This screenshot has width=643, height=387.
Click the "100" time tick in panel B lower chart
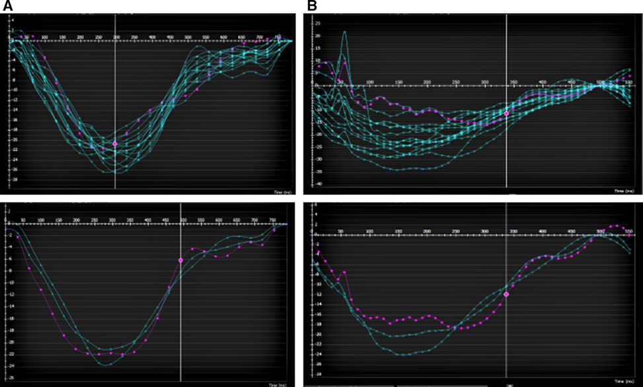pos(369,232)
